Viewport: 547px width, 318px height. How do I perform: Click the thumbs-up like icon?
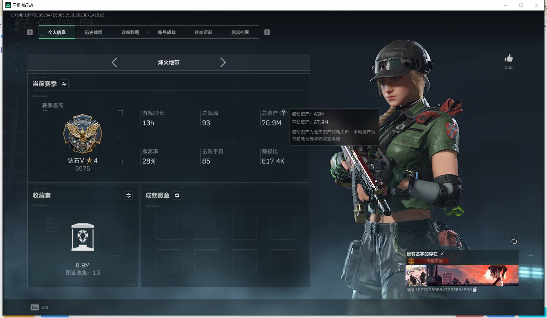[x=508, y=58]
